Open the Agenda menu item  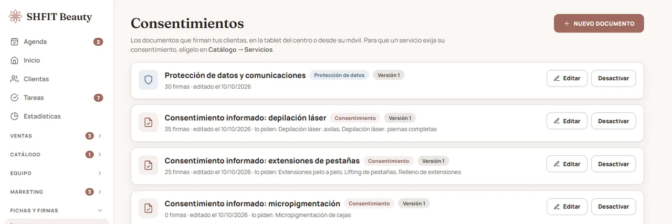click(x=57, y=42)
